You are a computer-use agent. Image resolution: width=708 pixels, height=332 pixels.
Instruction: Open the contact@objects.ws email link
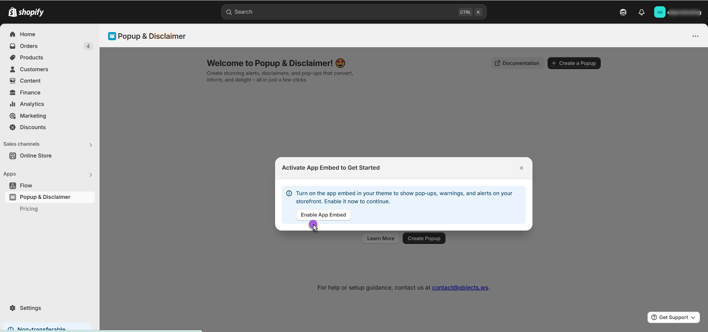(x=460, y=287)
